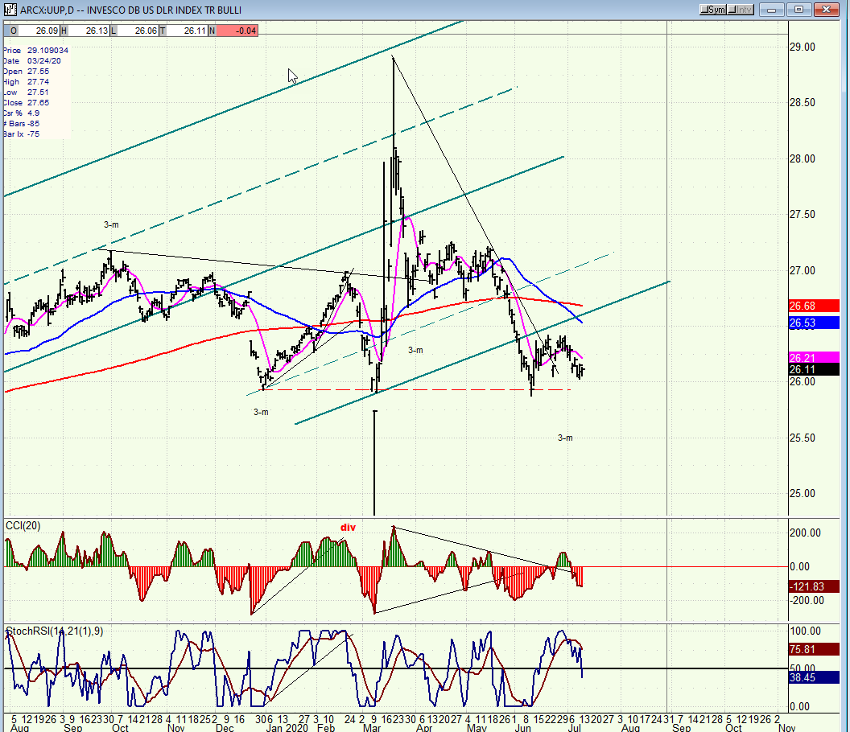Toggle the Sym link button

[x=712, y=10]
